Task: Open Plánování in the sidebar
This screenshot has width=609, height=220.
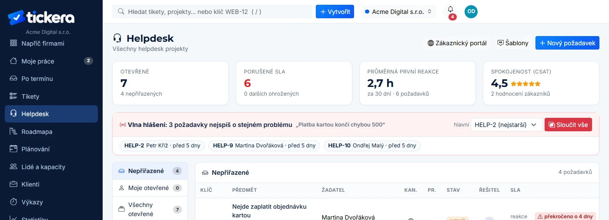Action: 51,149
